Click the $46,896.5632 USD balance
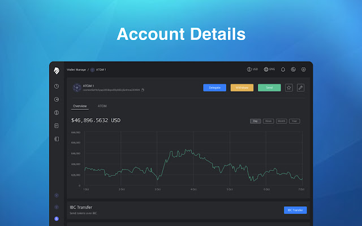 pyautogui.click(x=96, y=120)
